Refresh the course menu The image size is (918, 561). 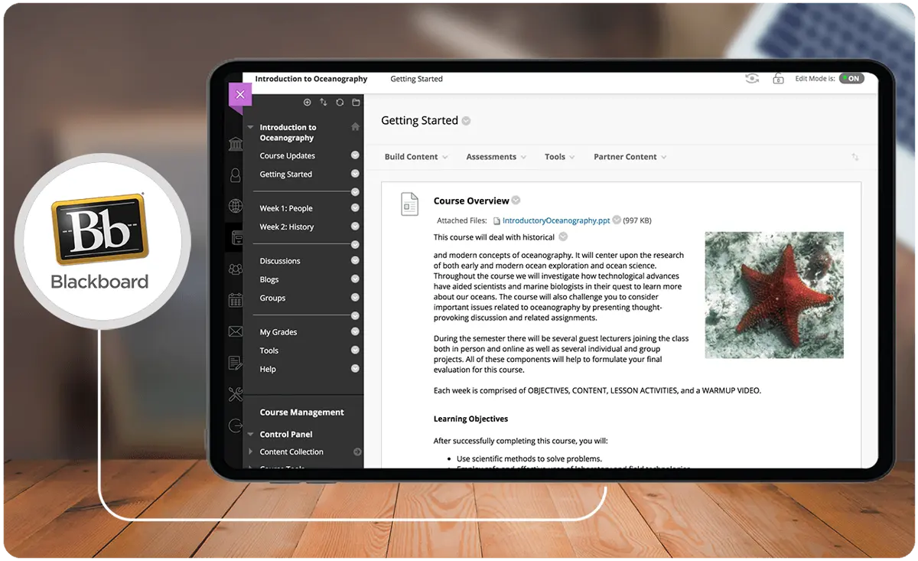coord(340,103)
